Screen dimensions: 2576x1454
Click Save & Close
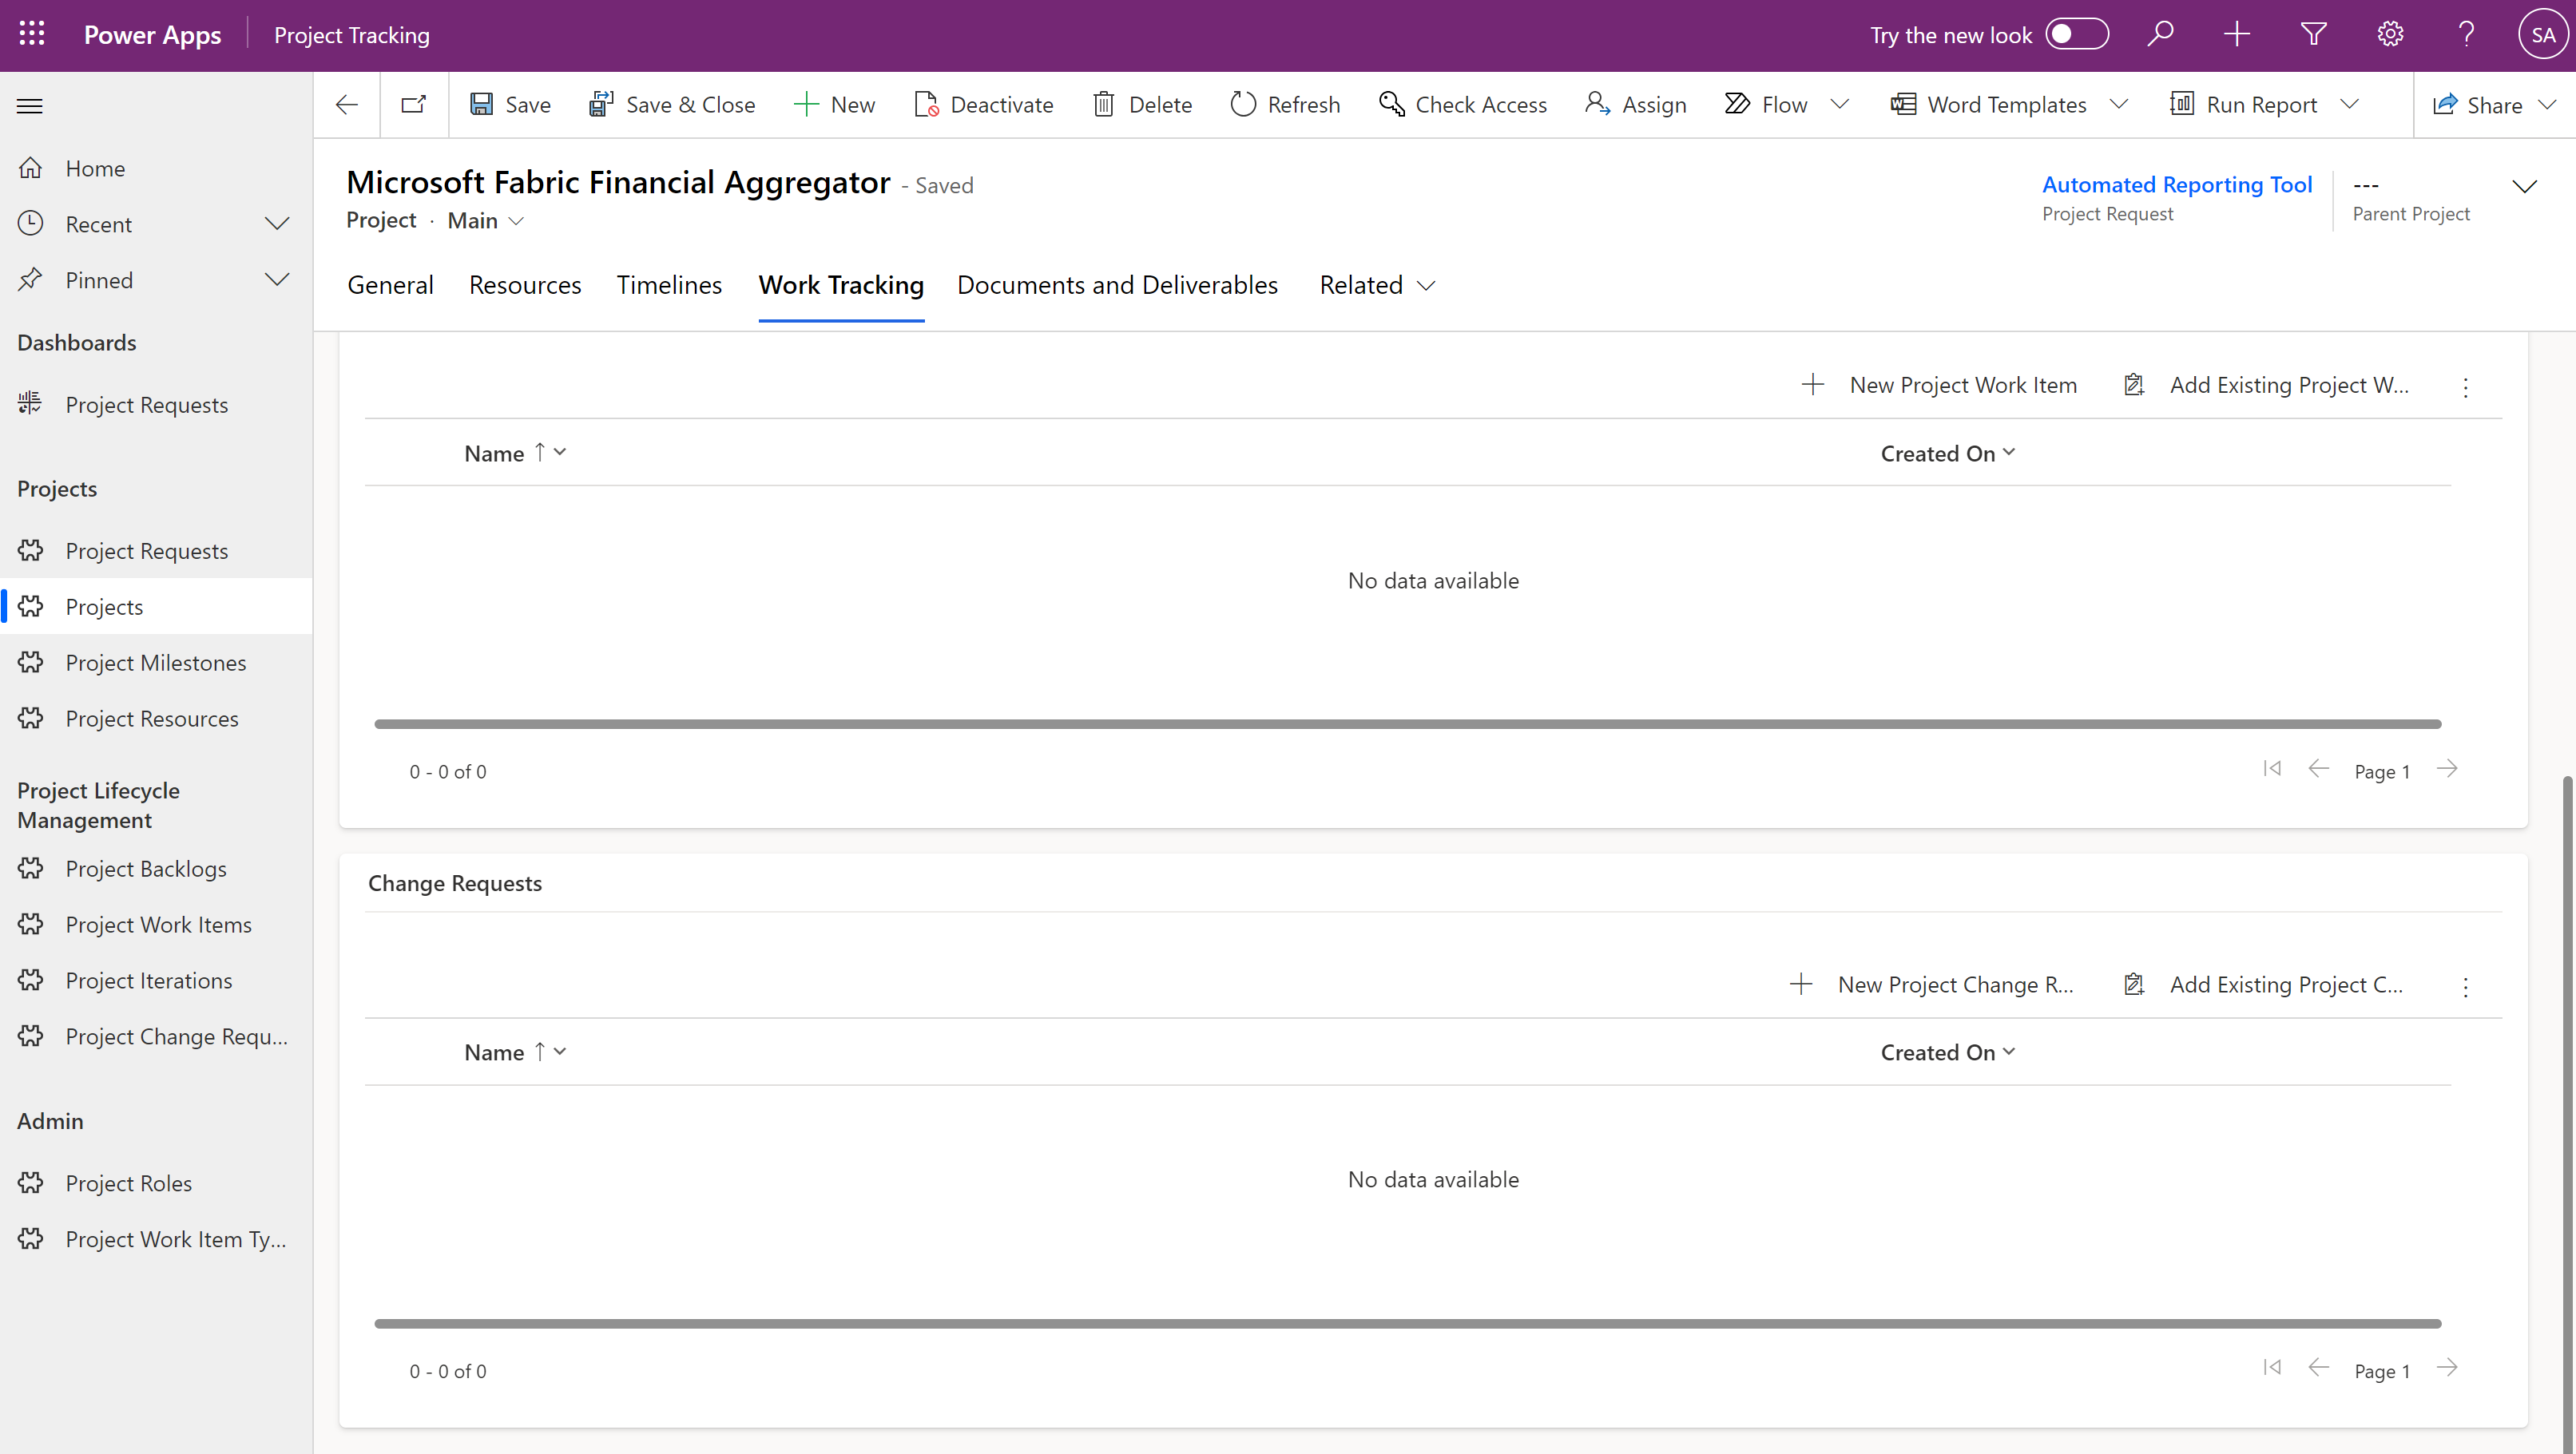coord(672,105)
